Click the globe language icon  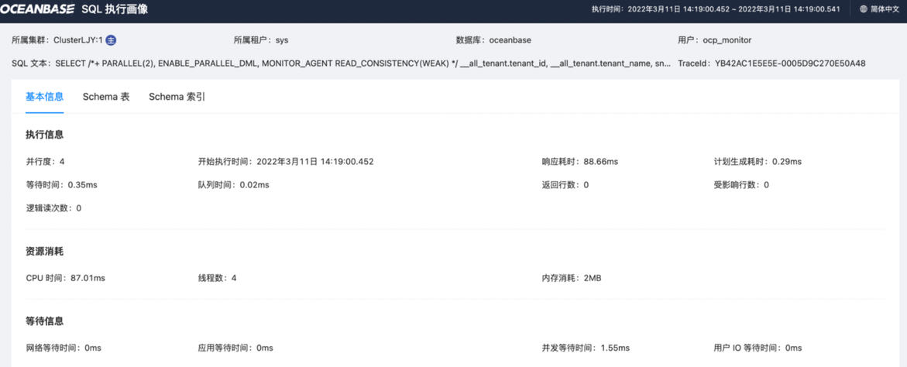[x=864, y=9]
